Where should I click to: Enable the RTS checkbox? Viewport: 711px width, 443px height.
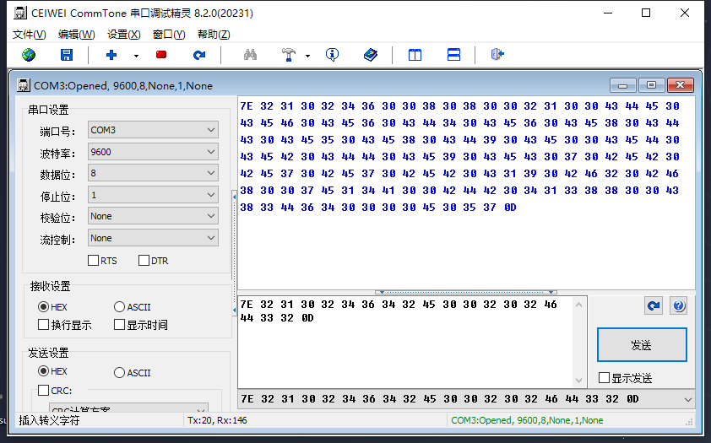tap(93, 261)
